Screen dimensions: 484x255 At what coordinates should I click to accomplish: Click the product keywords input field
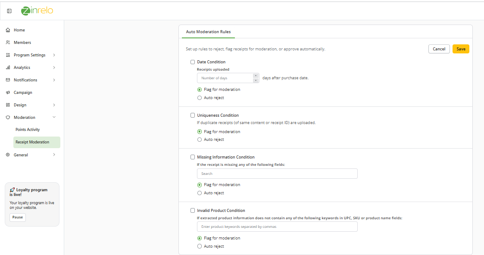277,227
